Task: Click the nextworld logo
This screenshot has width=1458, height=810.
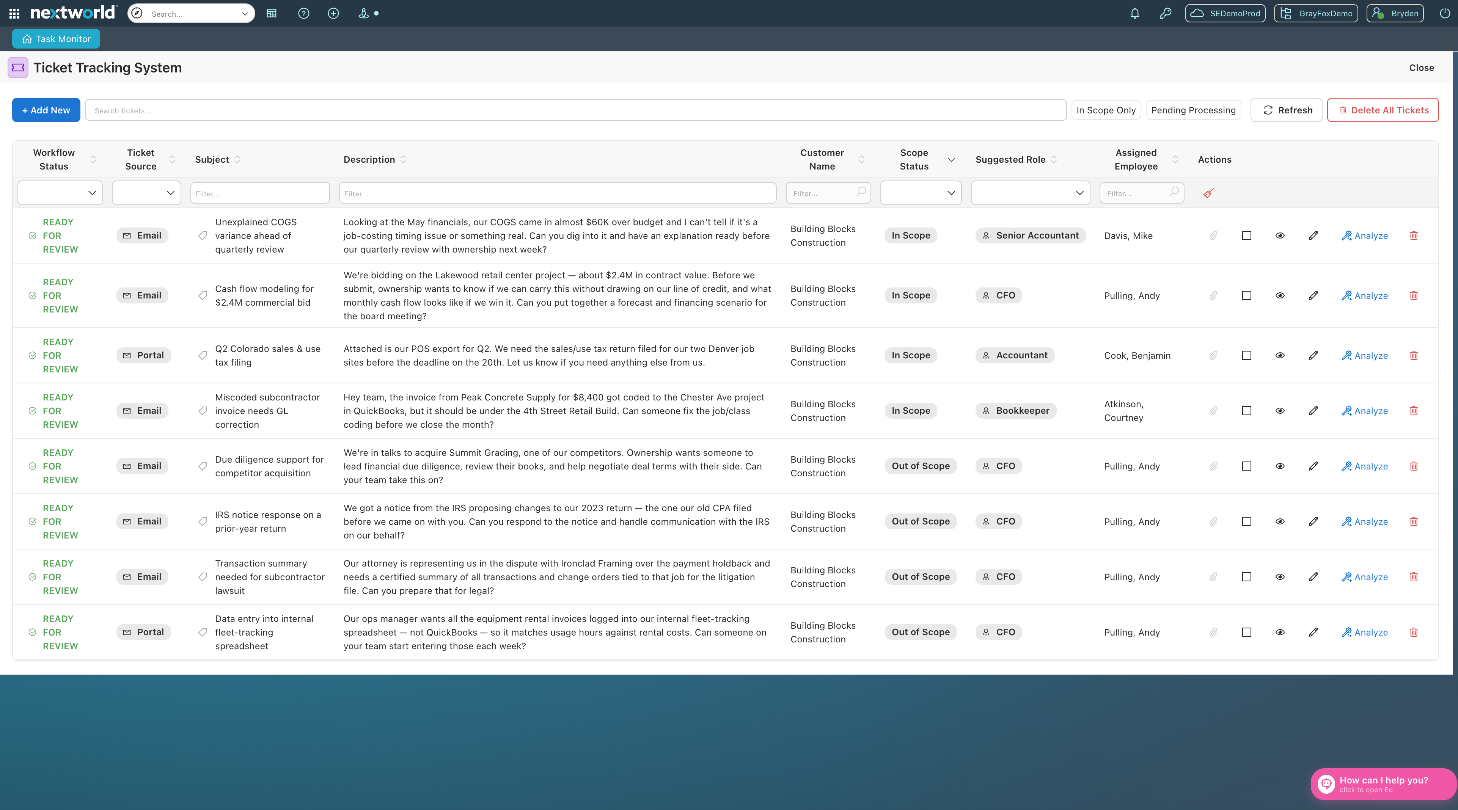Action: pyautogui.click(x=73, y=13)
